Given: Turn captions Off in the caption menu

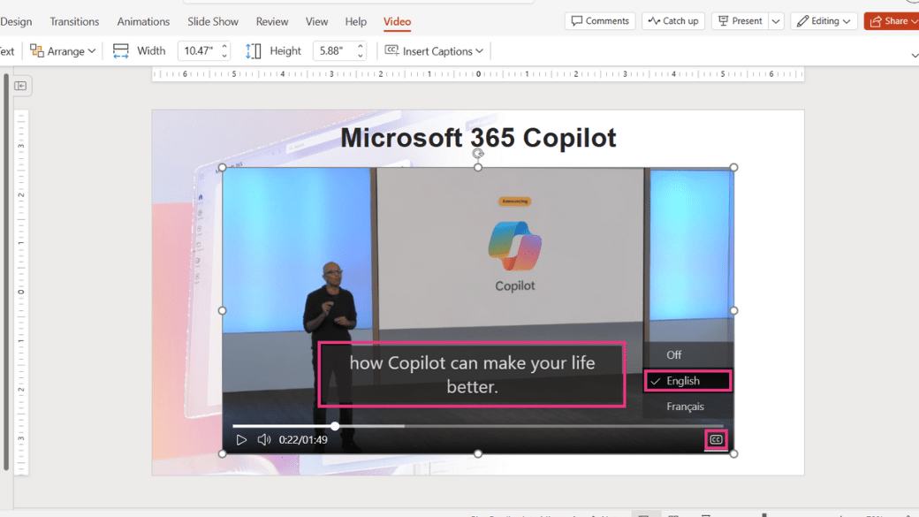Looking at the screenshot, I should 673,354.
